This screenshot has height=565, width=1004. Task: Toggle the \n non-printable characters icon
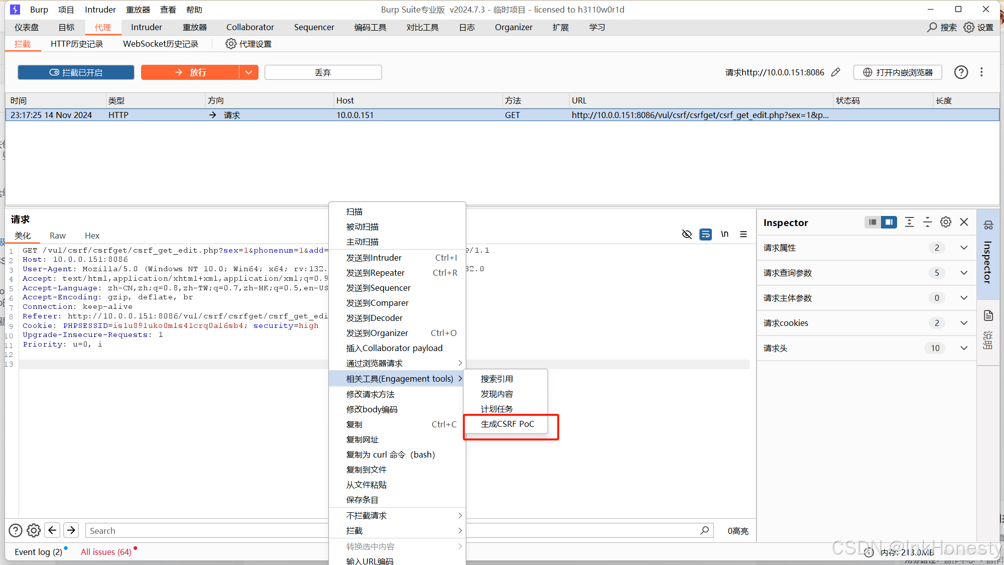pyautogui.click(x=724, y=234)
